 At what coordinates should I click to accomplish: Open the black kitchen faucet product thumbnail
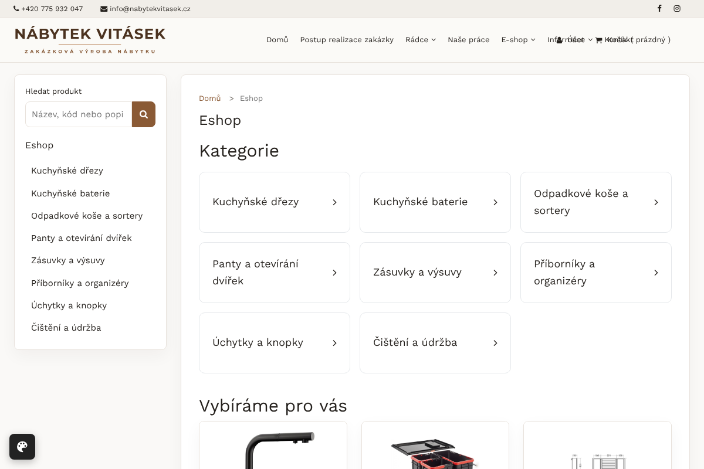click(x=273, y=446)
